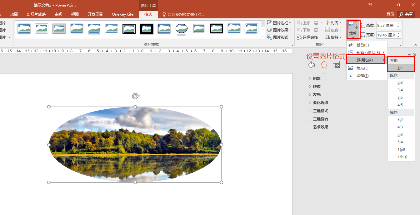Image resolution: width=420 pixels, height=215 pixels.
Task: Expand the 阴影 shadow section
Action: [317, 79]
